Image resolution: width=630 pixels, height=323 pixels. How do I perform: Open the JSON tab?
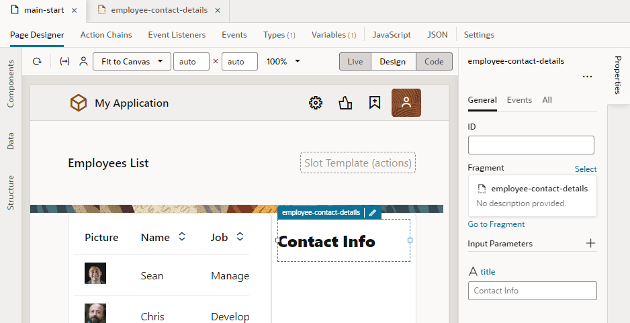point(437,35)
